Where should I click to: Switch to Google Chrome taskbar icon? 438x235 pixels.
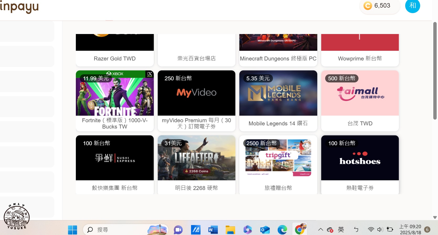pos(299,230)
